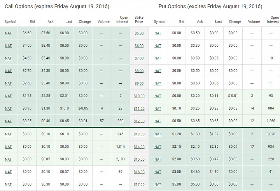The width and height of the screenshot is (280, 191).
Task: Click the $9.00 strike price link
Action: (139, 83)
